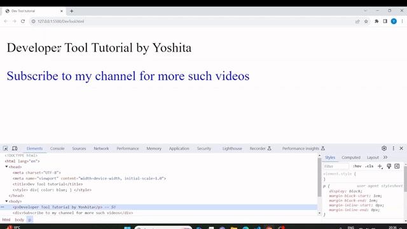Viewport: 407px width, 229px height.
Task: Click the elements panel scrollbar thumb
Action: [x=319, y=177]
